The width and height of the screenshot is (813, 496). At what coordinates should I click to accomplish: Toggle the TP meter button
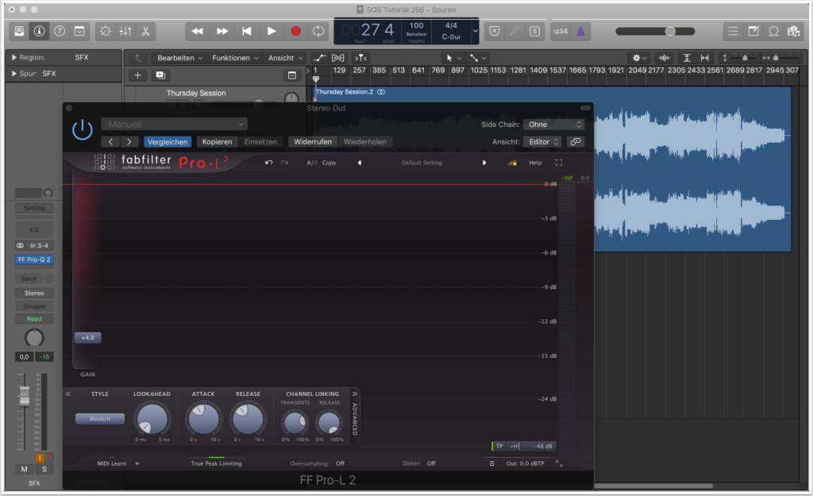click(x=499, y=446)
